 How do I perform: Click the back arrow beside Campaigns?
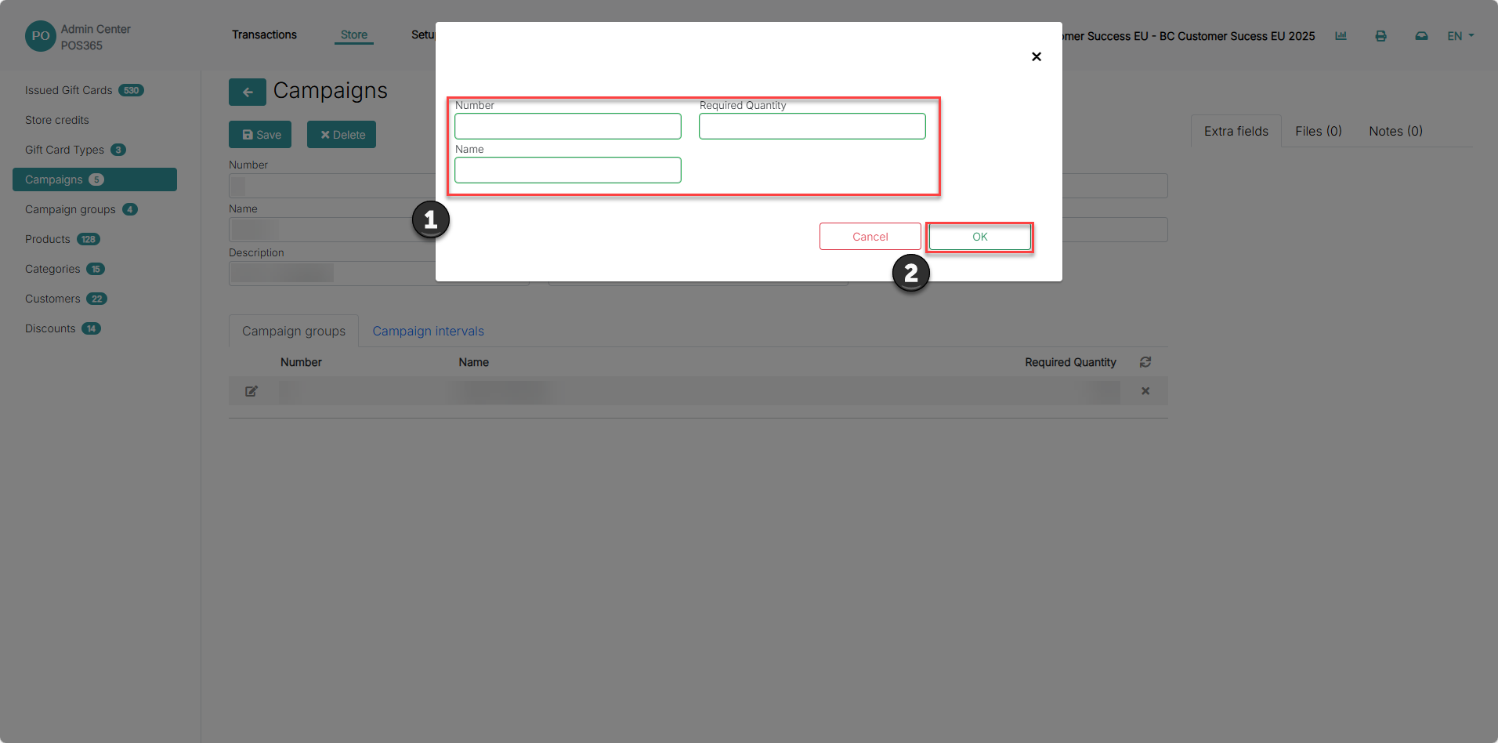click(248, 92)
